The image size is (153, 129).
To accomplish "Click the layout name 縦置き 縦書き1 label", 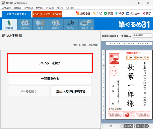I will click(x=116, y=36).
